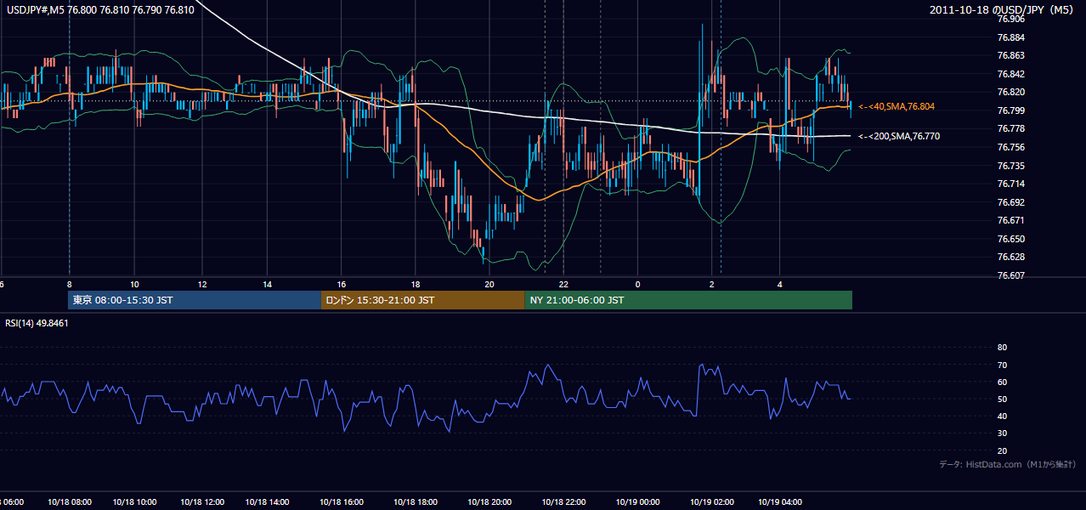Click hour marker 22 under the price chart

tap(563, 285)
